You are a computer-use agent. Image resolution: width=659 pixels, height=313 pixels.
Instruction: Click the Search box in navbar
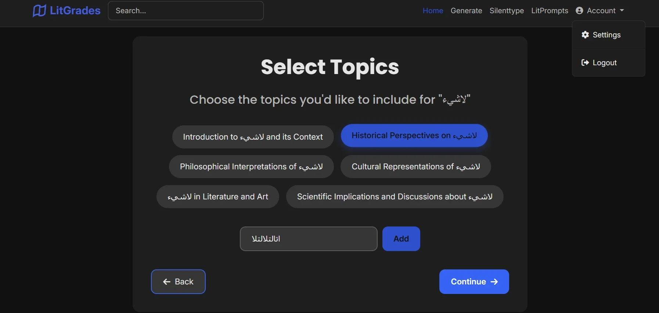[186, 11]
